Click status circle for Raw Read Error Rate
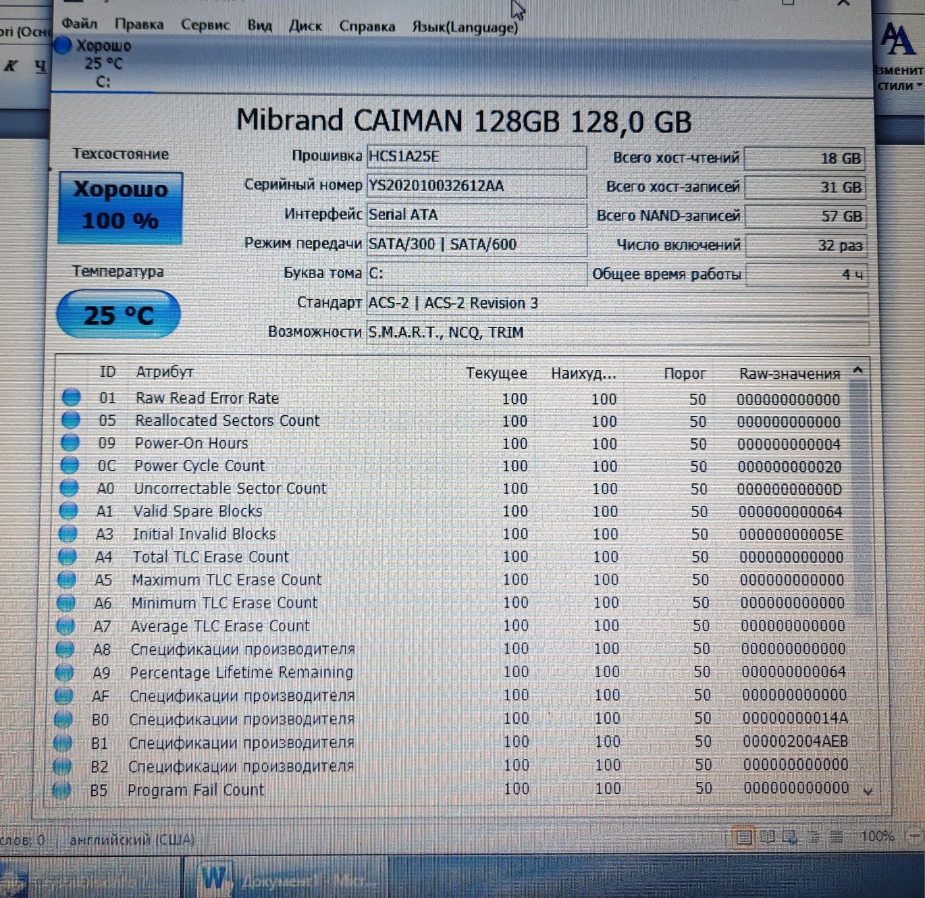 71,397
